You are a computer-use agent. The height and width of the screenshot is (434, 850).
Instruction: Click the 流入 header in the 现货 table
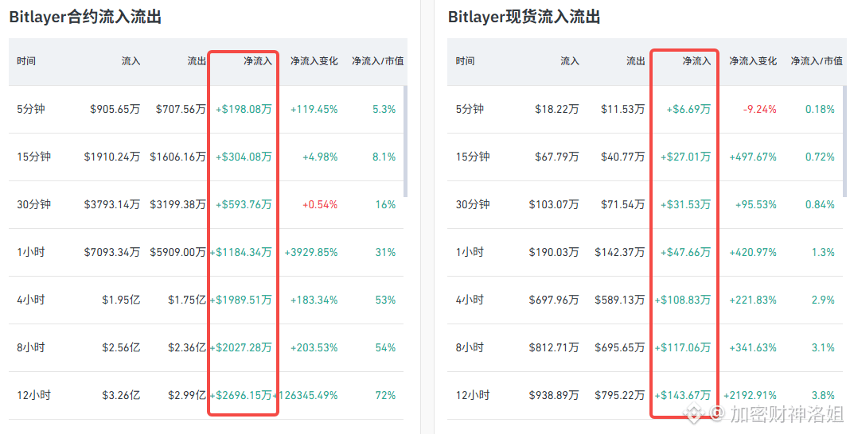coord(570,61)
